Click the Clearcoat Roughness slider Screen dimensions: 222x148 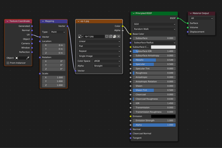(x=154, y=99)
